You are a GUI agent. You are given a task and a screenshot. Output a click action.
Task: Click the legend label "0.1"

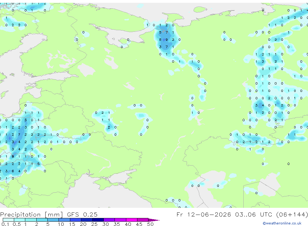5,224
